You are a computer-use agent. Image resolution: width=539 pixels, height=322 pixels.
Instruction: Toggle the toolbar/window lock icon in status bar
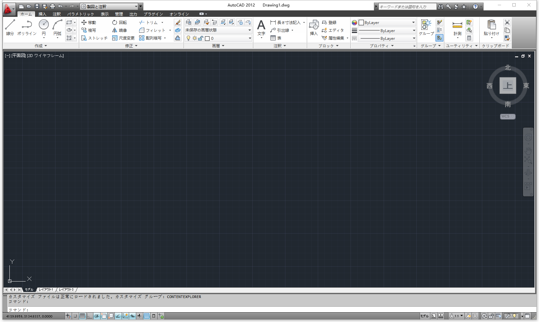[x=491, y=316]
